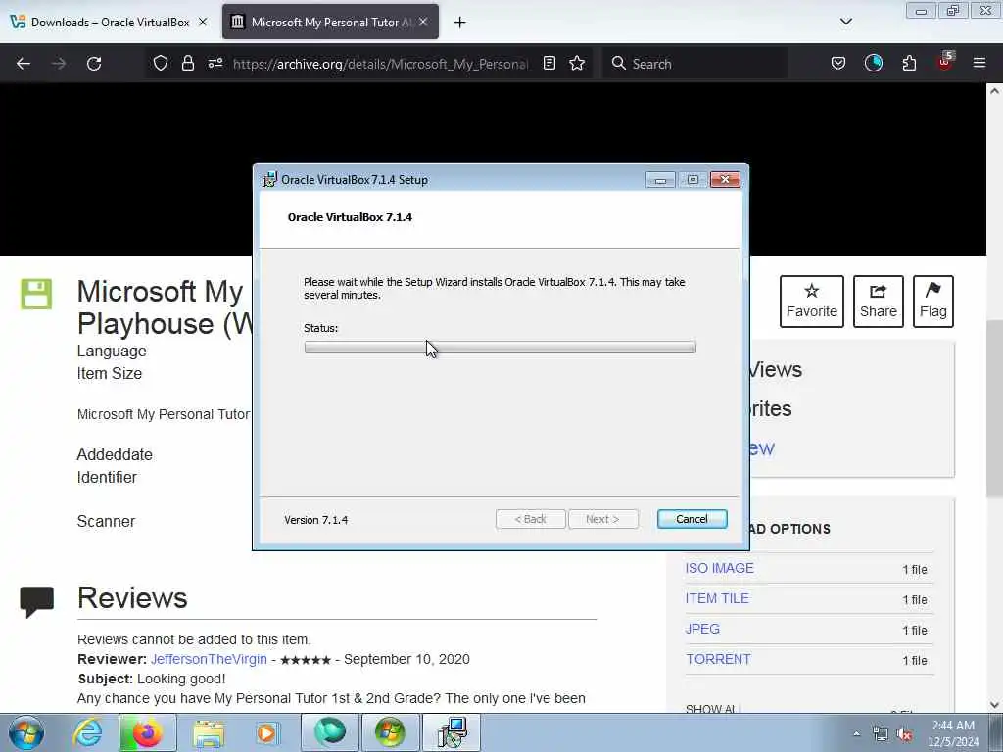Focus the archive.org URL address field
Viewport: 1003px width, 752px height.
click(x=381, y=64)
